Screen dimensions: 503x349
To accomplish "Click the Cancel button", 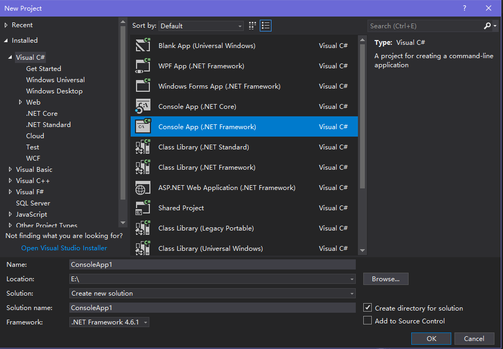I will pos(474,338).
